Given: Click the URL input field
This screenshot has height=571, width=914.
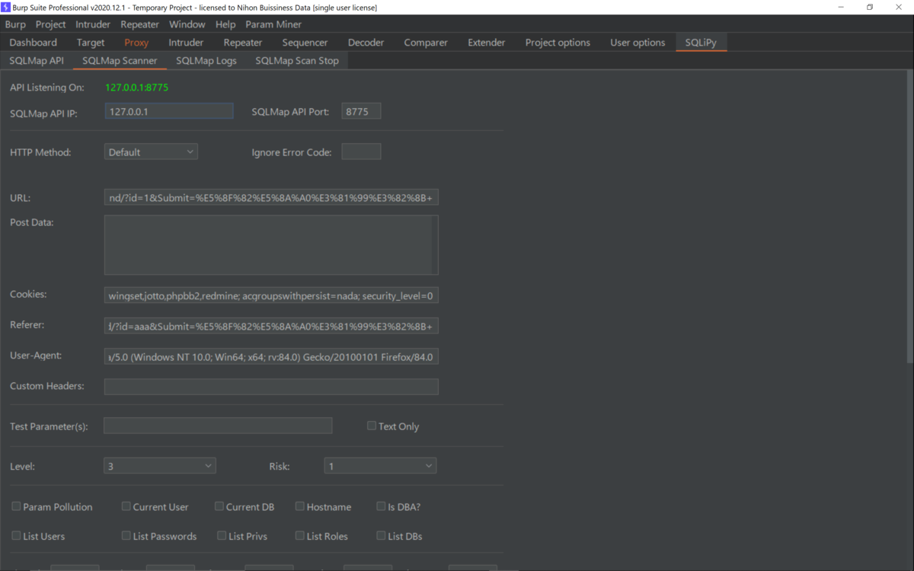Looking at the screenshot, I should [x=271, y=198].
